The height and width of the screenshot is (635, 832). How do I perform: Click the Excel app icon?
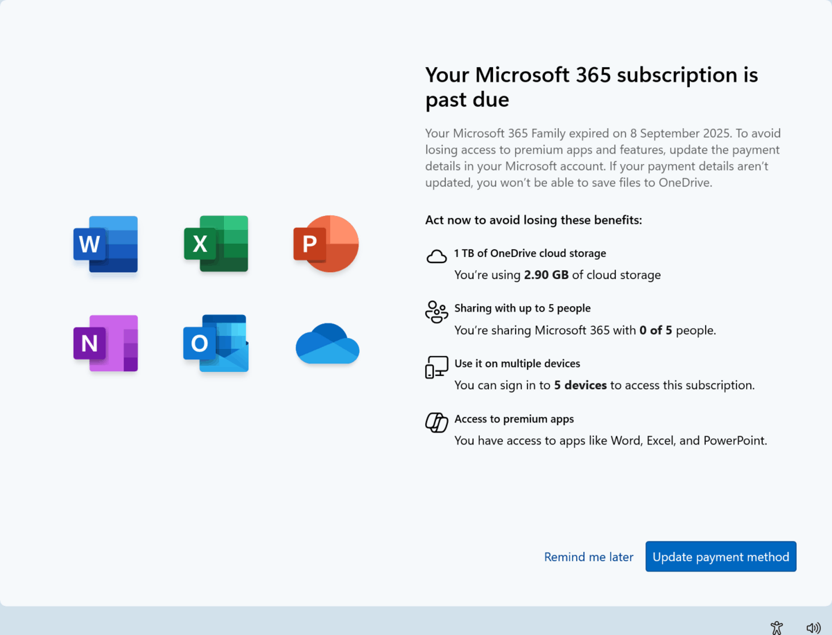(x=216, y=244)
